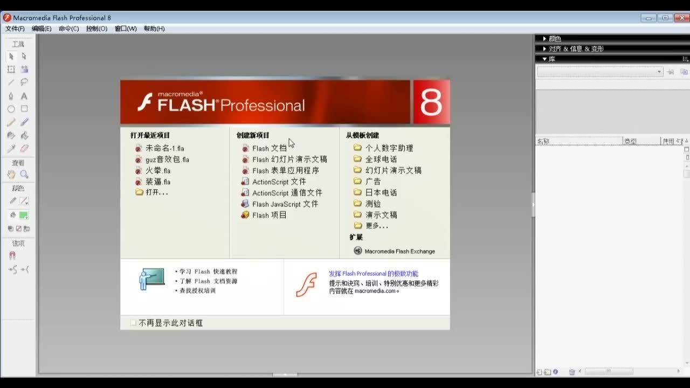Select the Lasso tool
This screenshot has width=690, height=388.
[24, 82]
